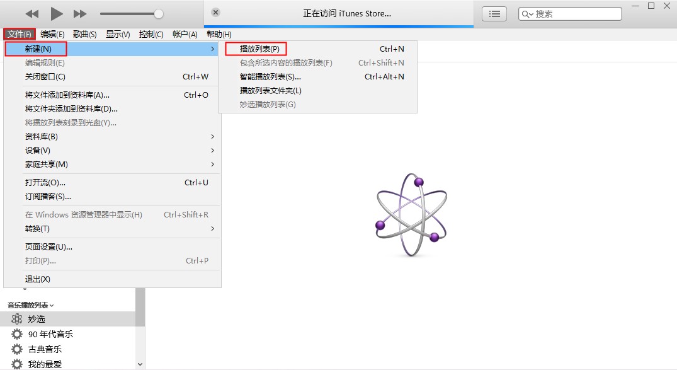
Task: Open the 帮助(H) menu
Action: coord(219,34)
